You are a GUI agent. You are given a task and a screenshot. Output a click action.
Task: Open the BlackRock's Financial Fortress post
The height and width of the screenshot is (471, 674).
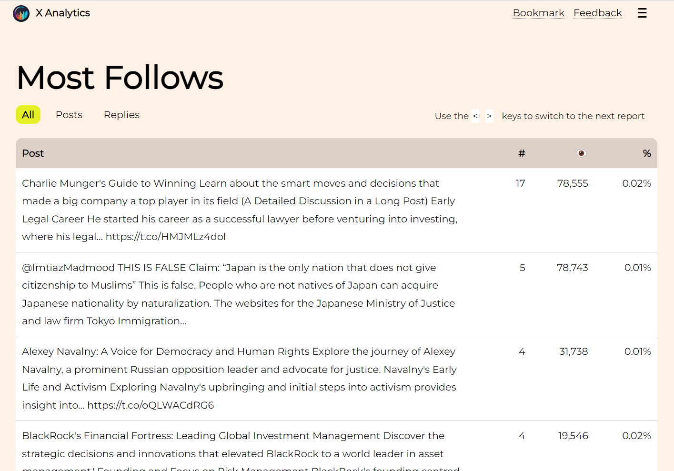(336, 446)
